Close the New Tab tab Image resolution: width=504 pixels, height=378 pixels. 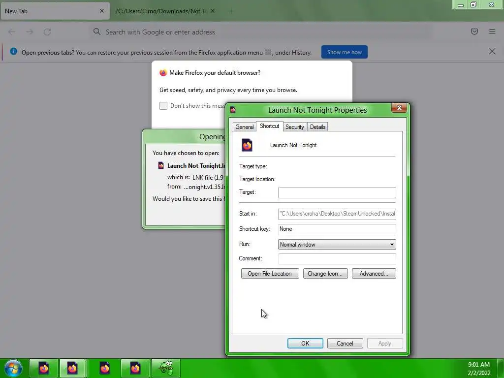coord(102,11)
